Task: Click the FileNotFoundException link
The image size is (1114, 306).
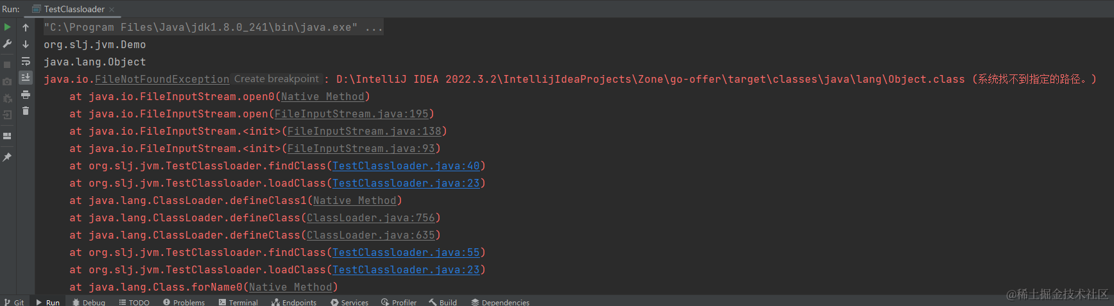Action: coord(162,80)
